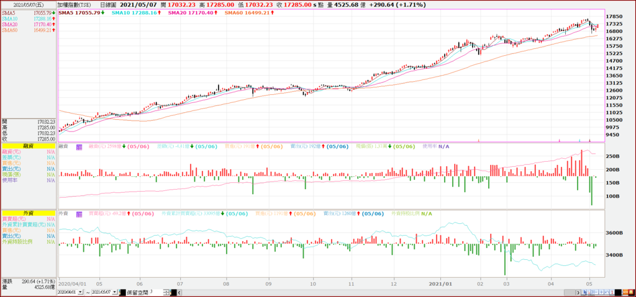Click 現償(張) row in sidebar
Image resolution: width=636 pixels, height=297 pixels.
coord(29,174)
